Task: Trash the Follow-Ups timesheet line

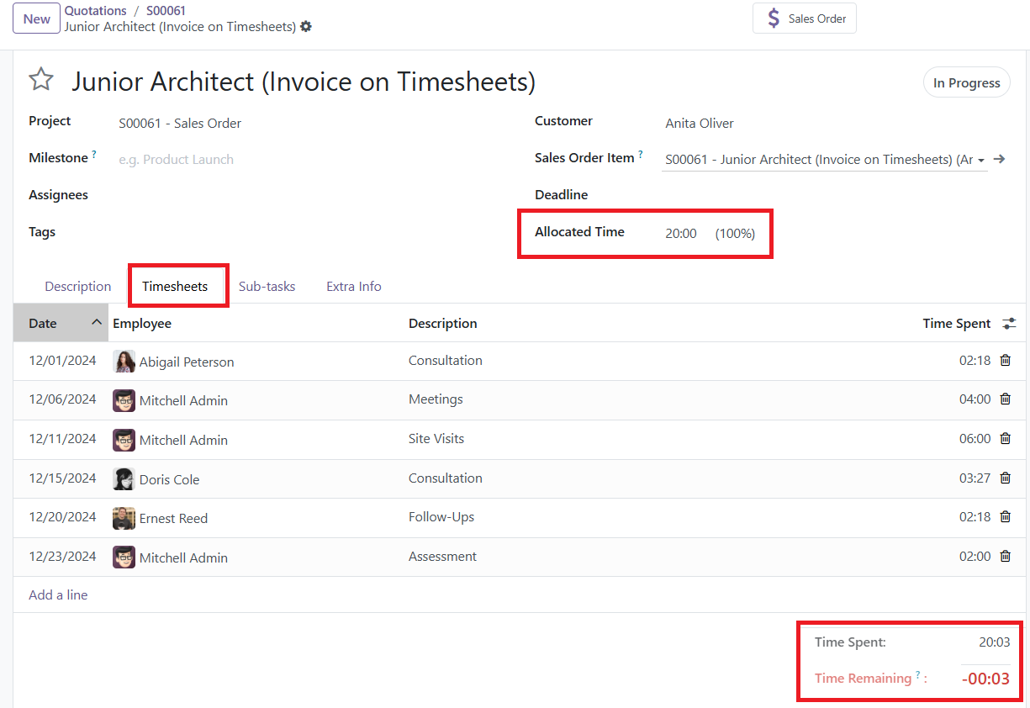Action: point(1005,517)
